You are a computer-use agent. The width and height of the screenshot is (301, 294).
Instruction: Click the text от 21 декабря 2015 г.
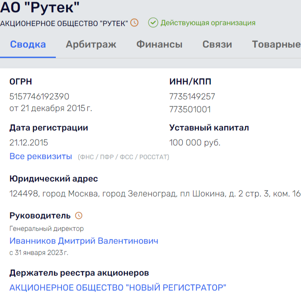tap(51, 108)
